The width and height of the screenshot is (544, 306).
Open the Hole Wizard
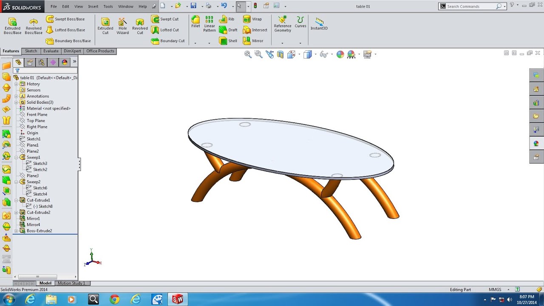(x=122, y=26)
